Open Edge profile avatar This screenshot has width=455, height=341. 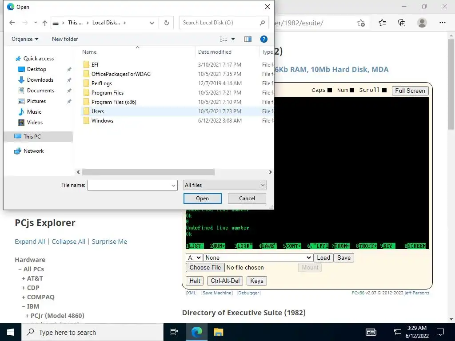click(x=422, y=23)
